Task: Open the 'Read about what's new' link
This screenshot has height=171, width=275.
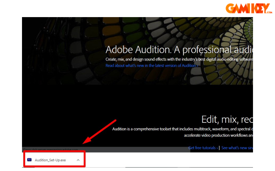Action: tap(151, 65)
